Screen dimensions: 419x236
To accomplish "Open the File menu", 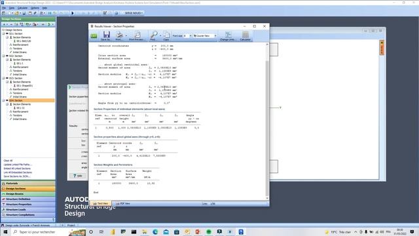I will (x=4, y=8).
